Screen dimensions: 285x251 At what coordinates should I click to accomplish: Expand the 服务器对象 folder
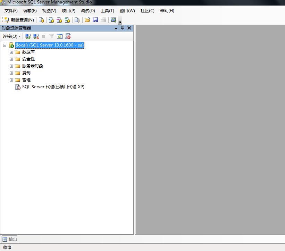click(11, 66)
